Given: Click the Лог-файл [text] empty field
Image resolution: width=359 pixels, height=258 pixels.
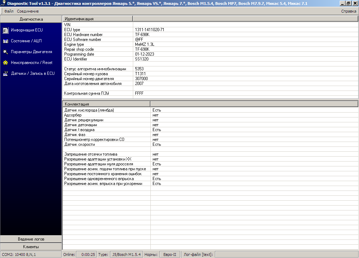Looking at the screenshot, I should [287, 255].
